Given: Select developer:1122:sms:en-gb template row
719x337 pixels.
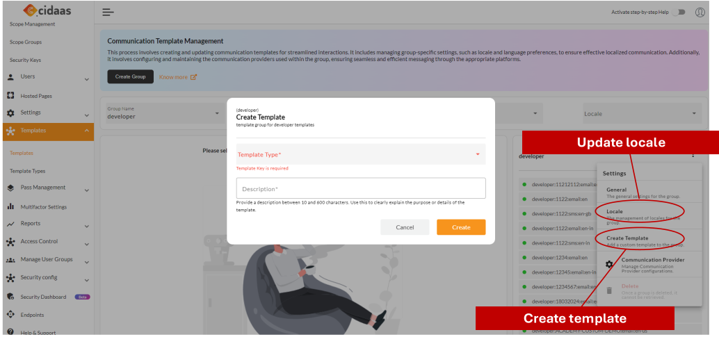Looking at the screenshot, I should click(558, 213).
